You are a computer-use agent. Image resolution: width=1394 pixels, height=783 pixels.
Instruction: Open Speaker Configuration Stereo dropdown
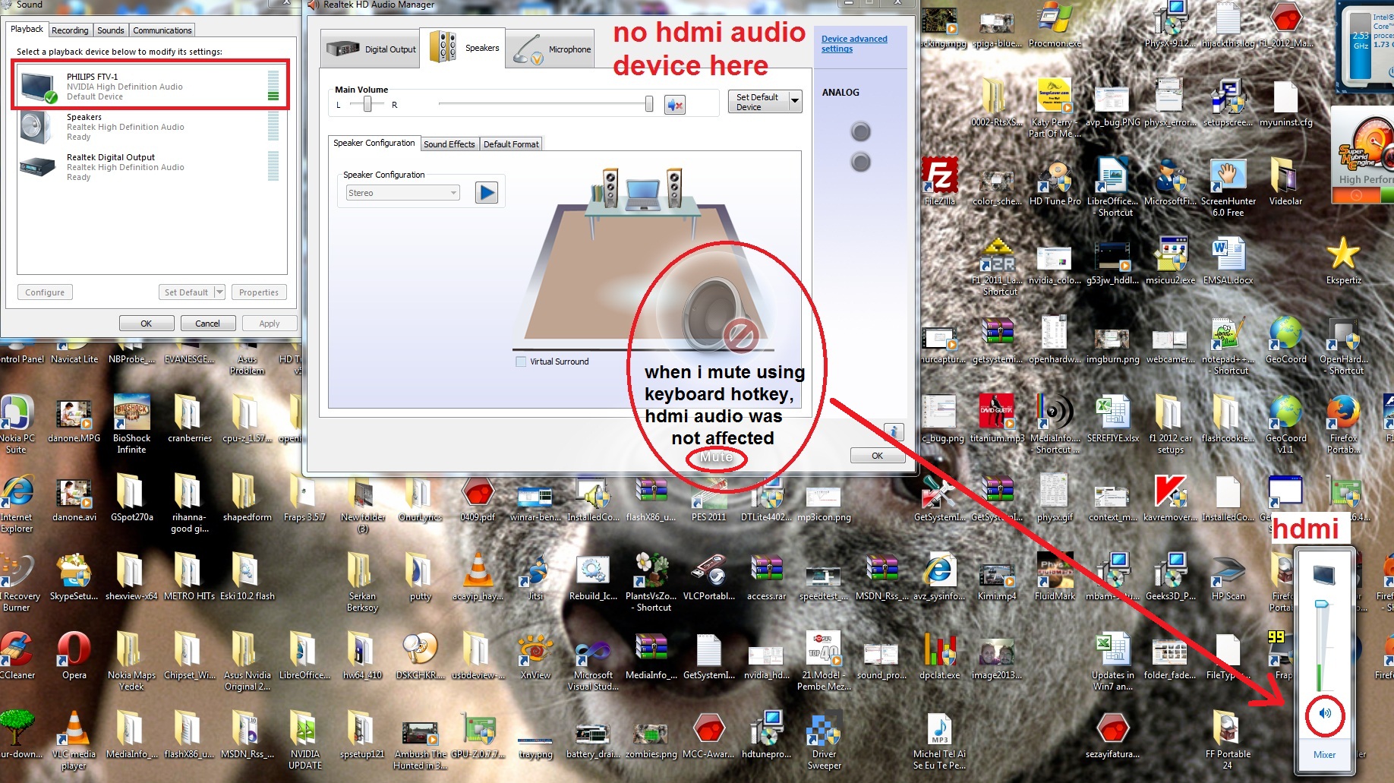click(x=403, y=193)
